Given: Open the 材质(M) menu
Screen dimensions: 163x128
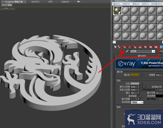Looking at the screenshot, I should pyautogui.click(x=126, y=4).
